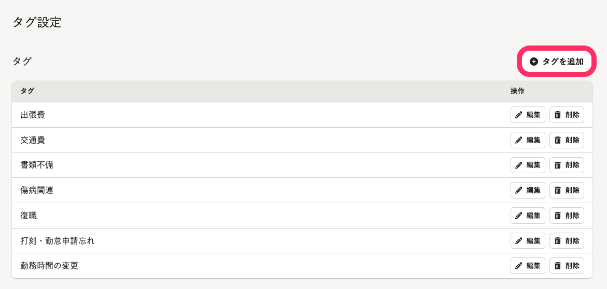
Task: Edit the 勤務時間の変更 tag
Action: coord(528,266)
